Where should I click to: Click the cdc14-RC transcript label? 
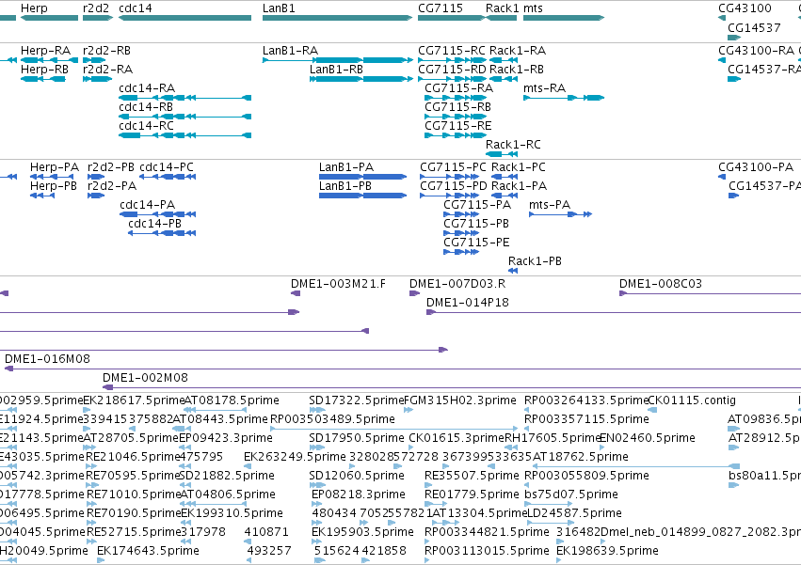click(x=146, y=126)
